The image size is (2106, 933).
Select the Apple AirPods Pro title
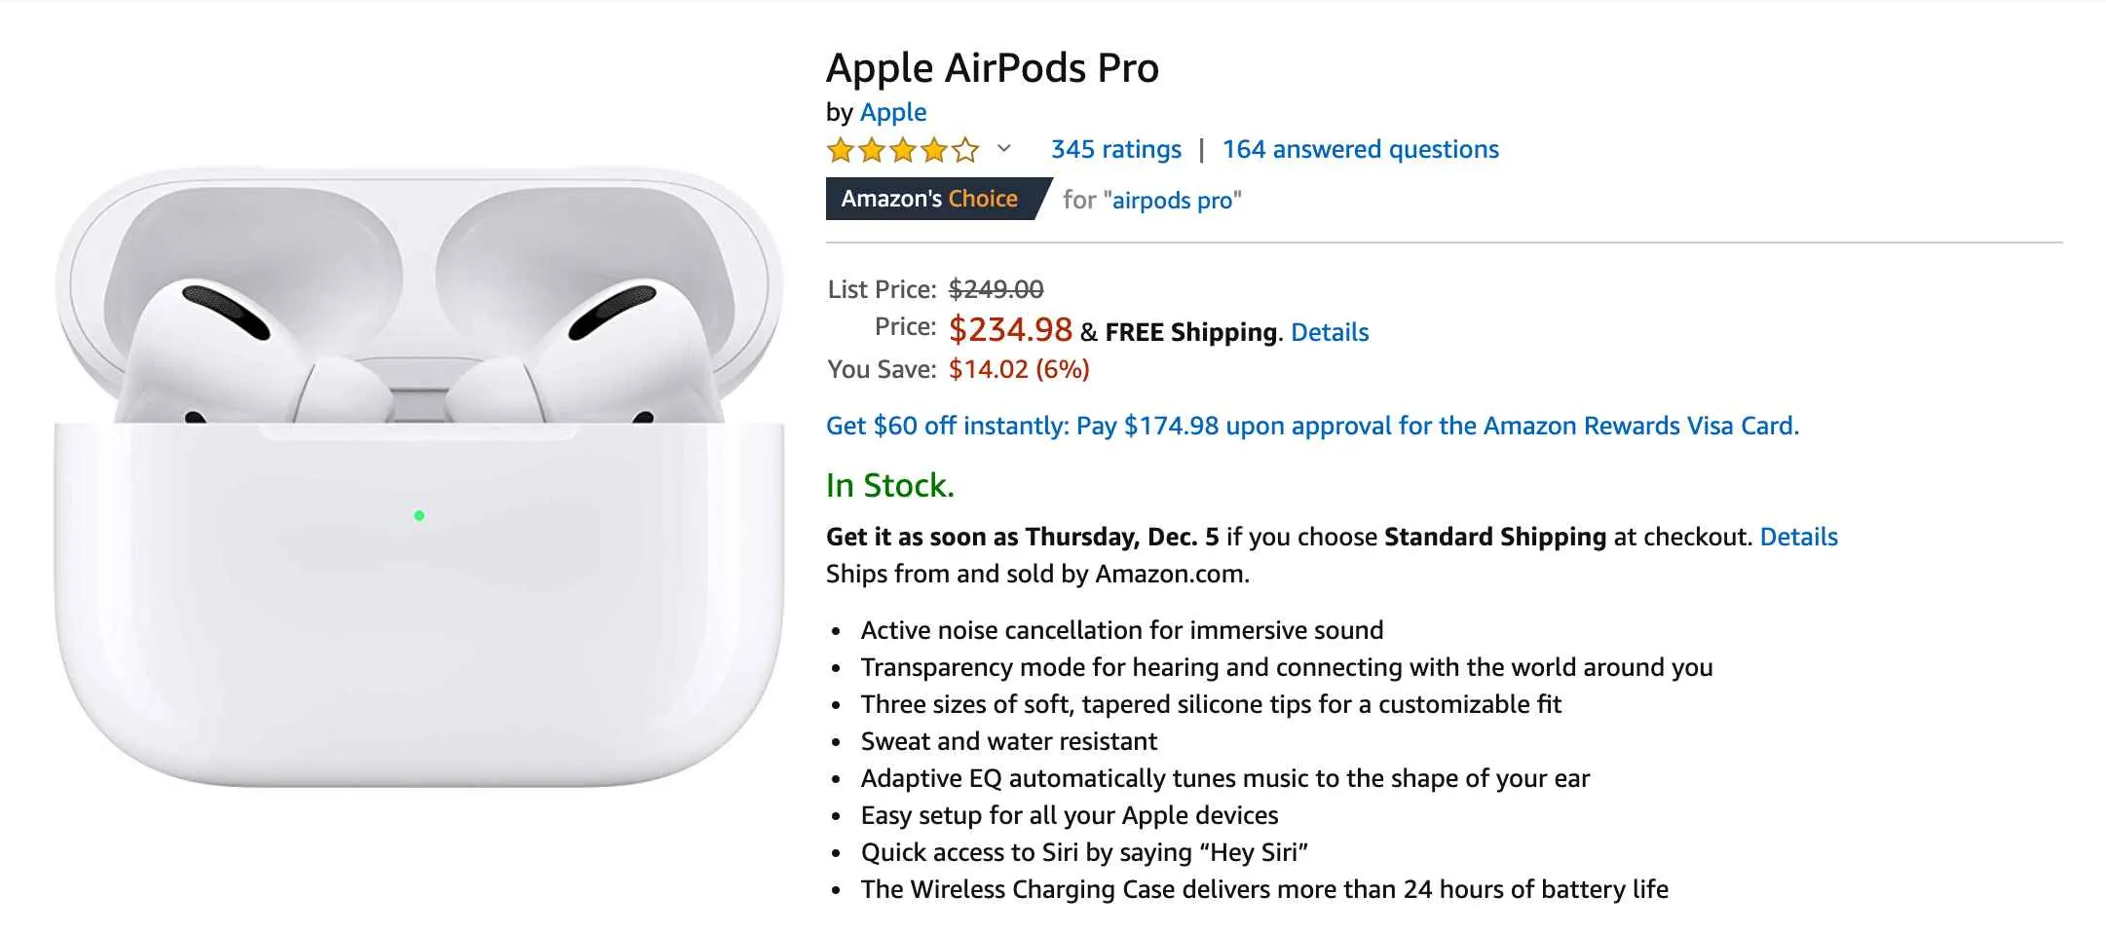(x=992, y=67)
